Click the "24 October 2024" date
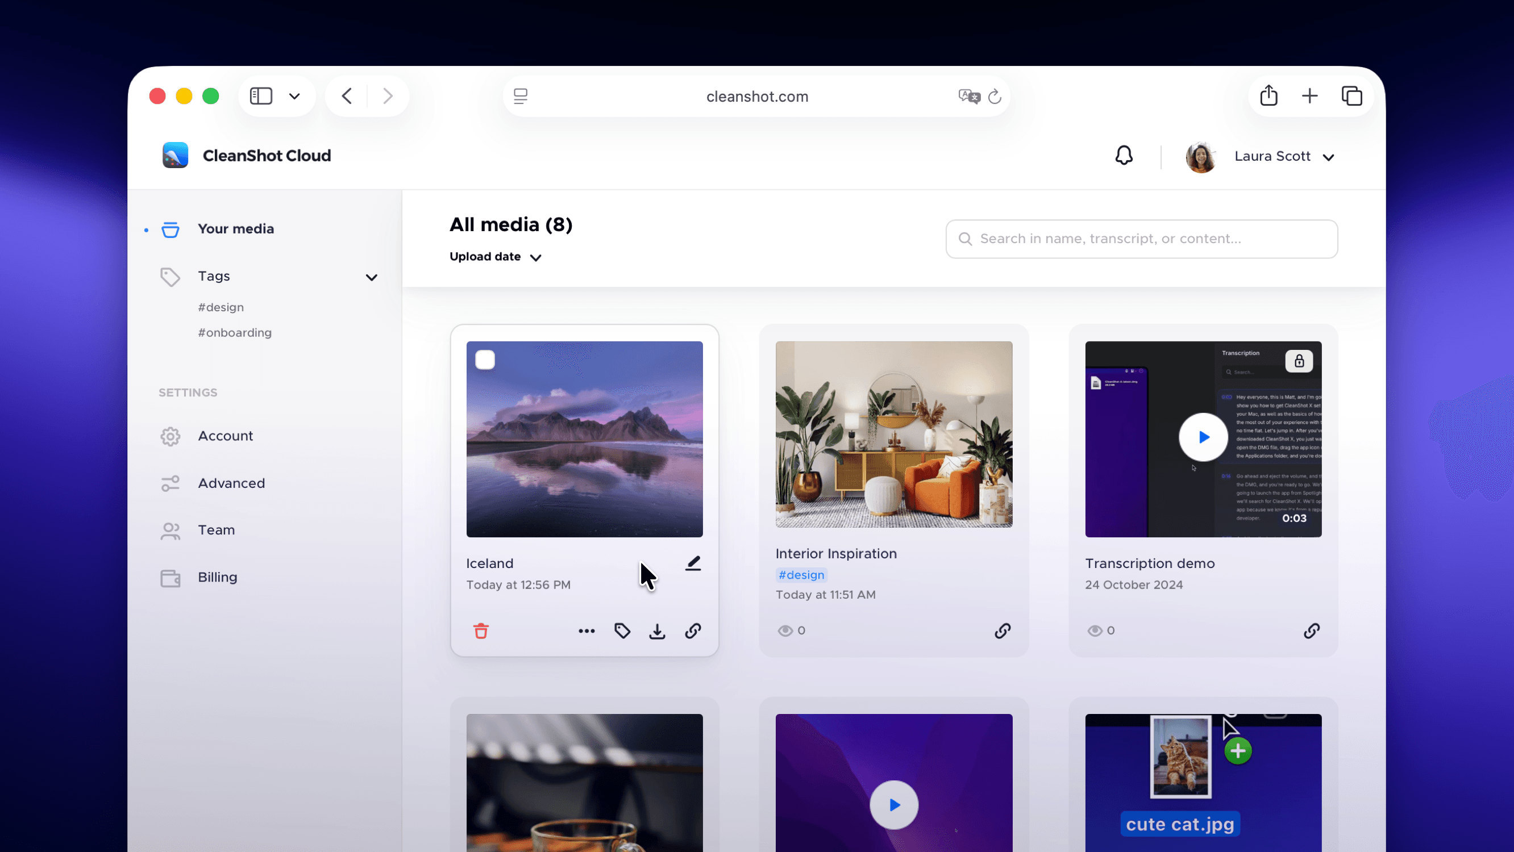Viewport: 1514px width, 852px height. pos(1134,584)
